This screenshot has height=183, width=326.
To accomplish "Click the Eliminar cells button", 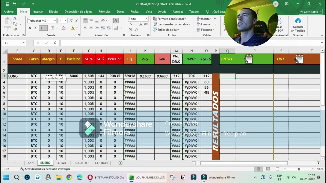I will click(204, 24).
